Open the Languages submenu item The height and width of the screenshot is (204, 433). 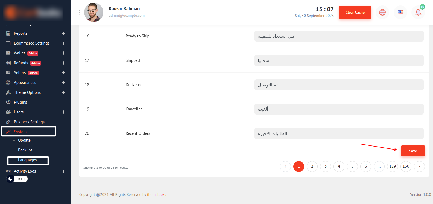(x=27, y=160)
